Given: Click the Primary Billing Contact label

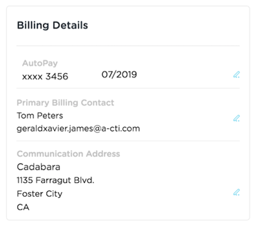Looking at the screenshot, I should [65, 102].
